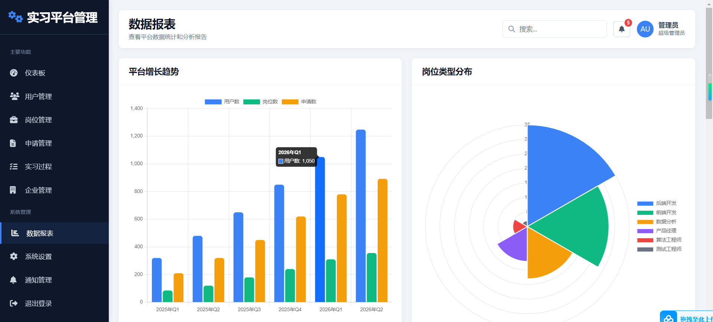Screen dimensions: 713x322
Task: Select 实习过程 in sidebar
Action: [x=54, y=166]
